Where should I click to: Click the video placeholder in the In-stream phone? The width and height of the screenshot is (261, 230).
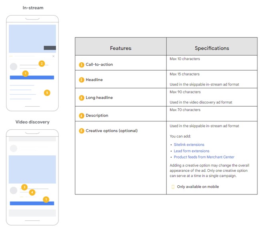tap(32, 39)
